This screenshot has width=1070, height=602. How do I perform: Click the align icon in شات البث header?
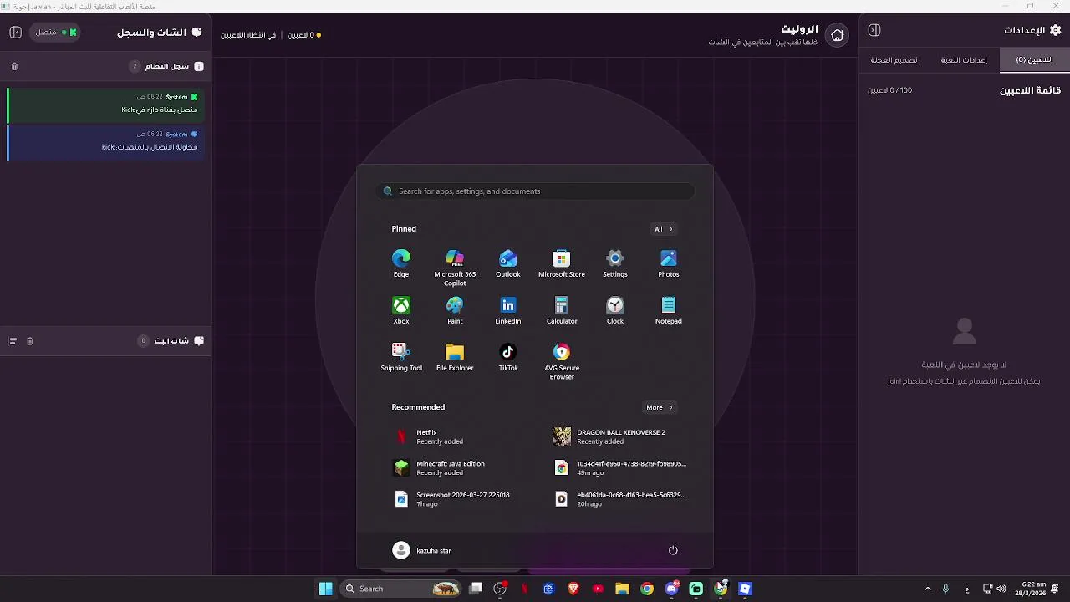click(x=12, y=341)
